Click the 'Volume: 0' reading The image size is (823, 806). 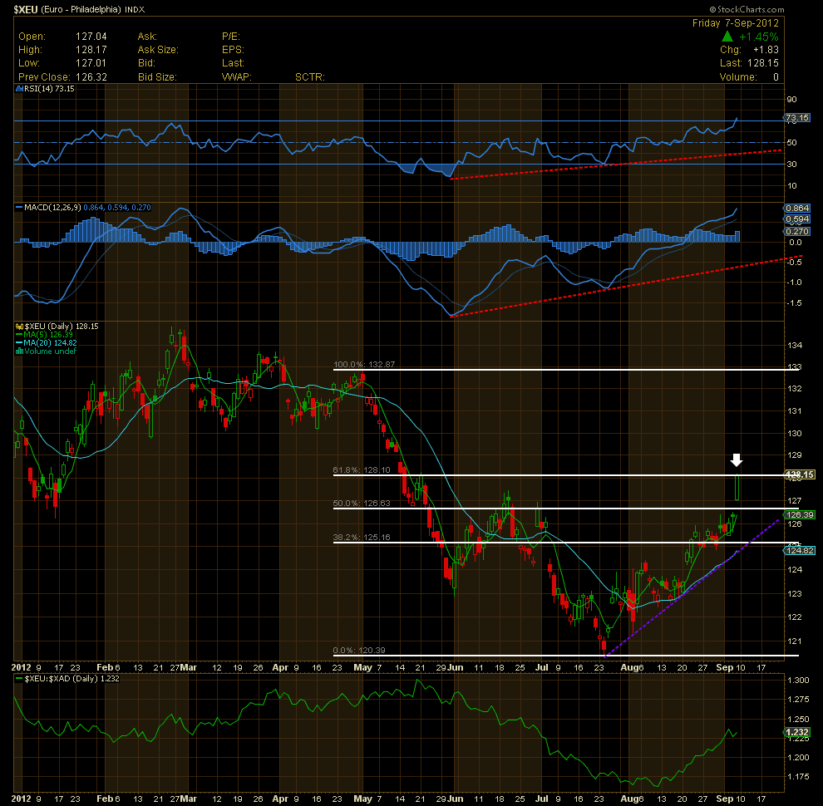click(749, 77)
